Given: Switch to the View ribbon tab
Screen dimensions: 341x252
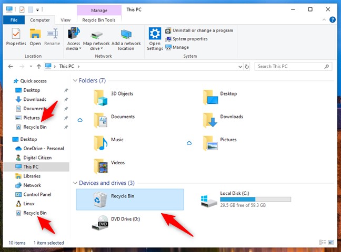Looking at the screenshot, I should point(65,20).
